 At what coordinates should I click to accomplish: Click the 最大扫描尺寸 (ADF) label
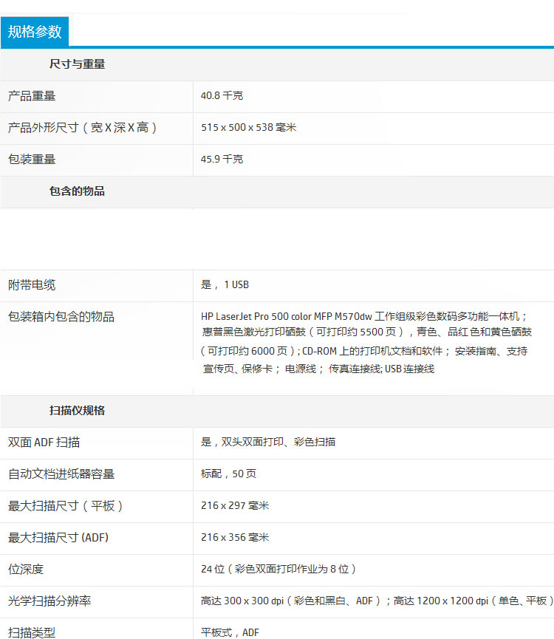[58, 538]
